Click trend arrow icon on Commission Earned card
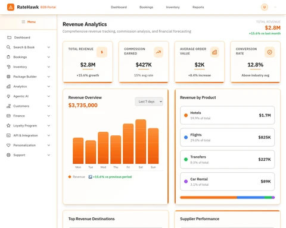 coord(158,52)
